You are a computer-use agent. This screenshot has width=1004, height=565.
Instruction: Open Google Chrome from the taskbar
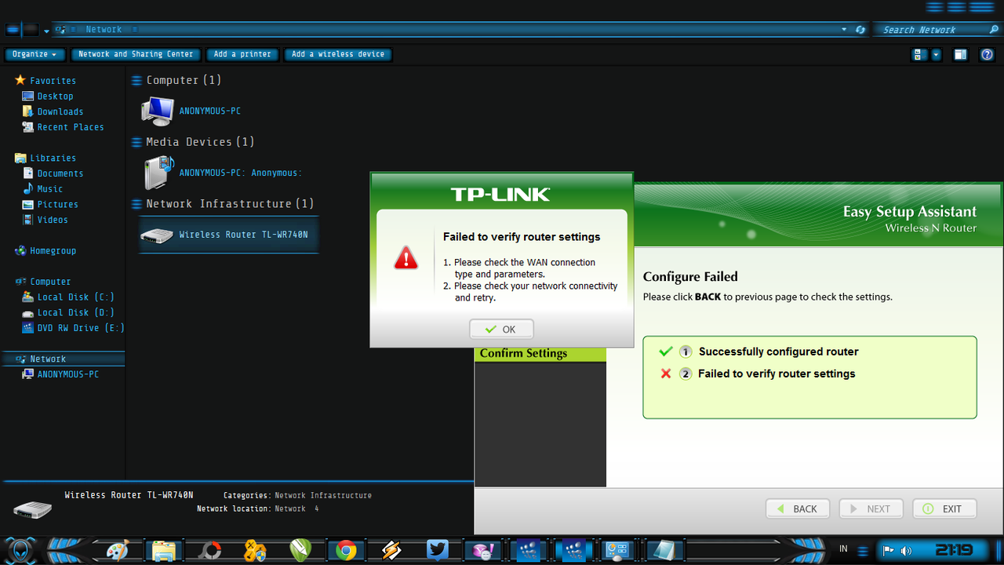346,550
